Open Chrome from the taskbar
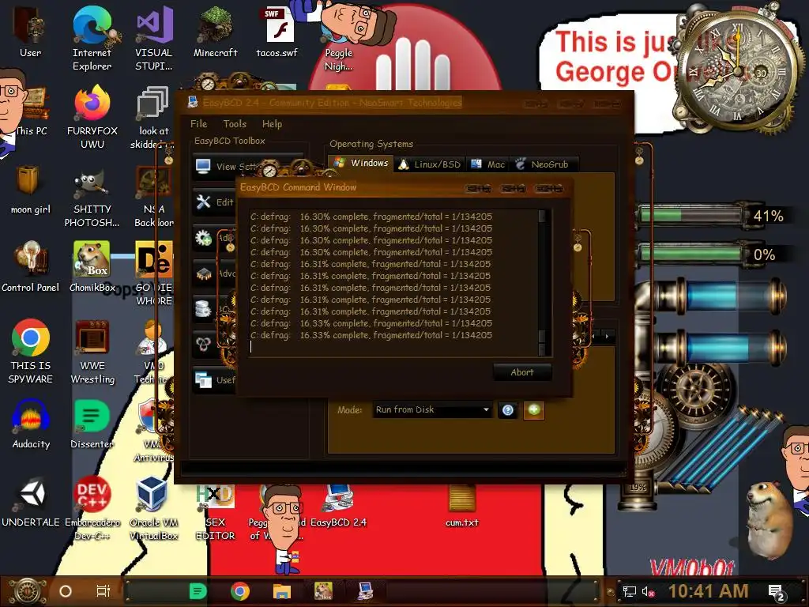Image resolution: width=809 pixels, height=607 pixels. click(x=240, y=591)
